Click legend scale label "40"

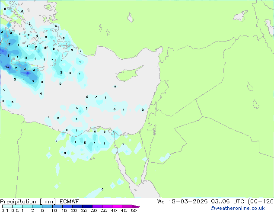(x=114, y=210)
